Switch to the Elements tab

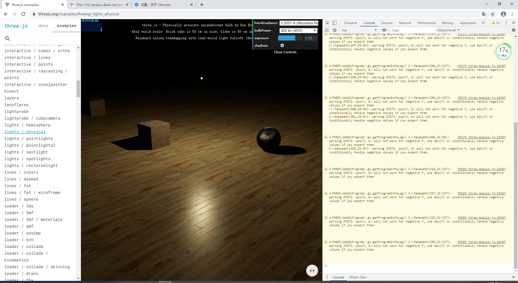[x=351, y=23]
